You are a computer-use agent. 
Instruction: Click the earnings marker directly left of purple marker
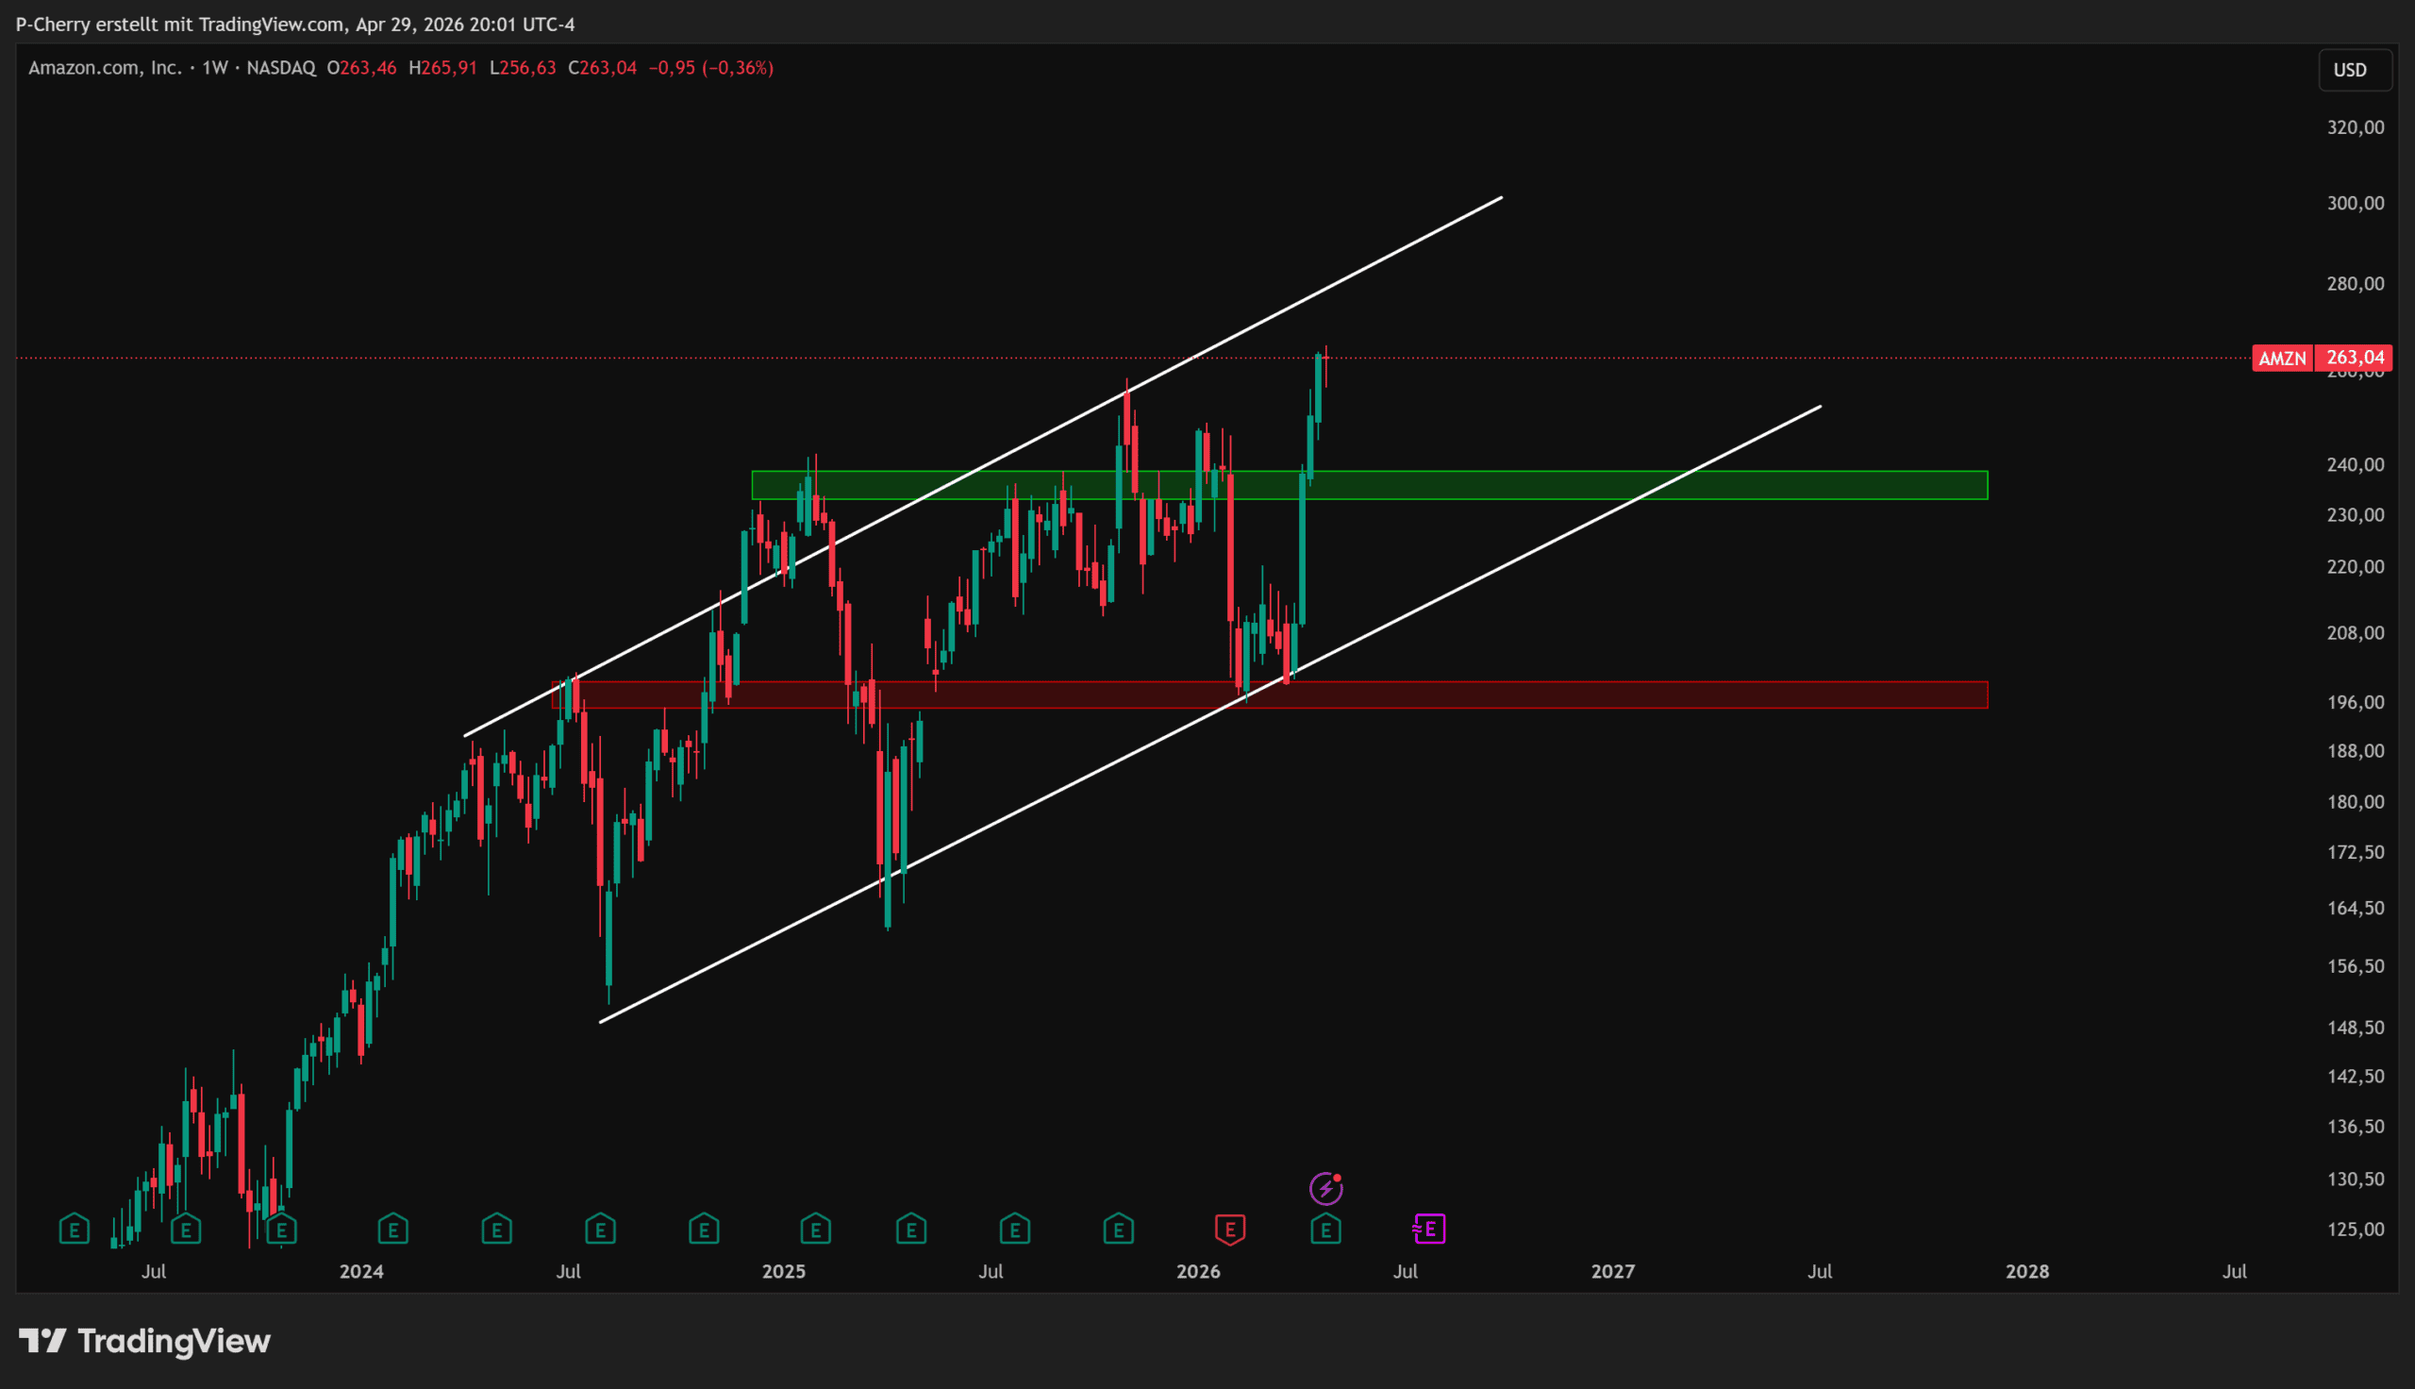coord(1325,1229)
